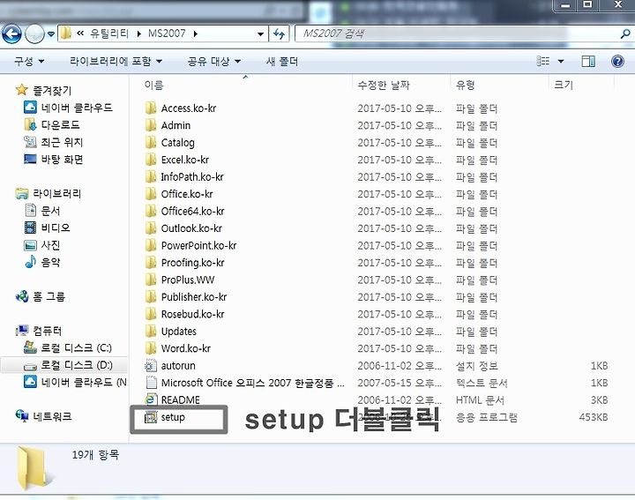The width and height of the screenshot is (635, 500).
Task: Select the Excel.ko-kr folder icon
Action: 151,160
